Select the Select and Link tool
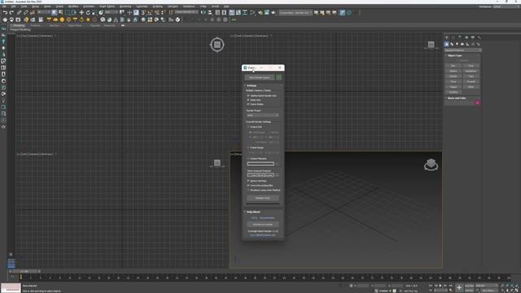This screenshot has width=521, height=293. 20,13
